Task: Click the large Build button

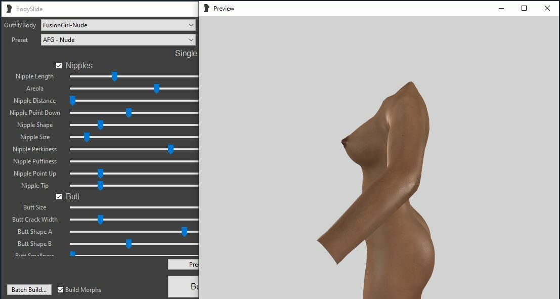Action: click(x=183, y=286)
